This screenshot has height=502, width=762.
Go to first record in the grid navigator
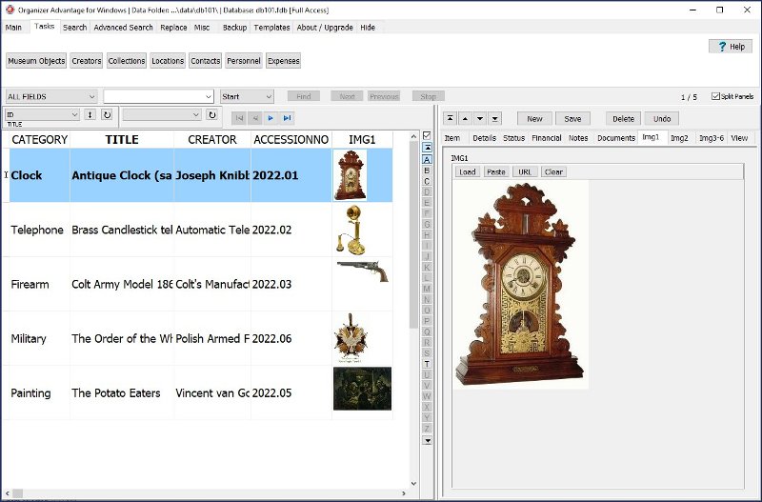point(239,118)
